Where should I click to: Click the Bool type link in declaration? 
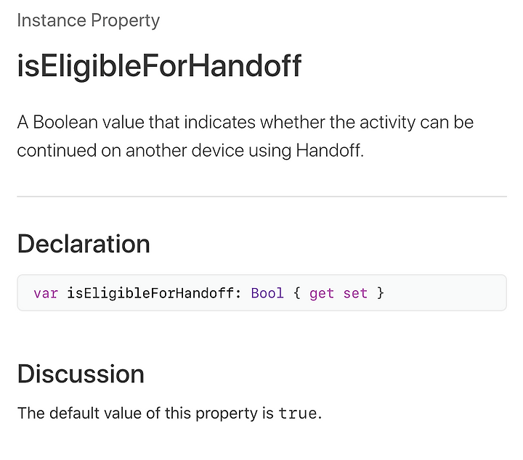(267, 293)
